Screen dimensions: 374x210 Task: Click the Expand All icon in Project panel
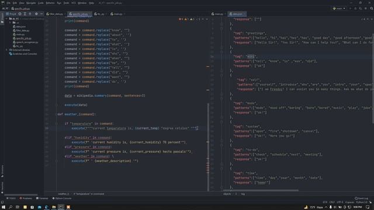coord(25,14)
